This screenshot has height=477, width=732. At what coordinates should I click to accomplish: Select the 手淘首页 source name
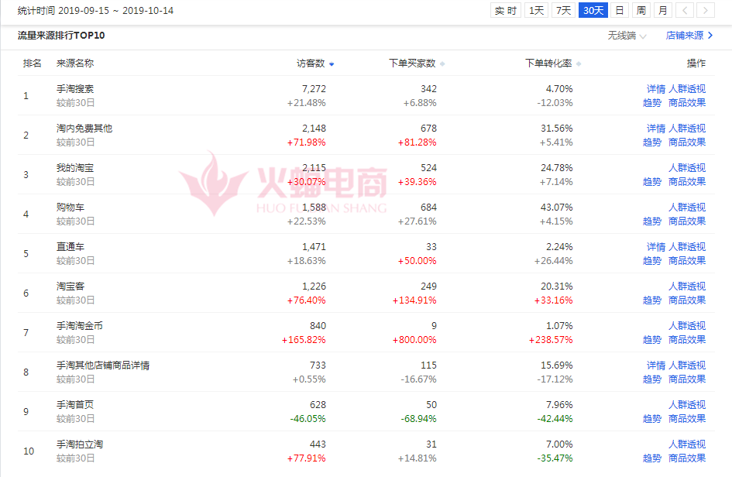[x=75, y=405]
